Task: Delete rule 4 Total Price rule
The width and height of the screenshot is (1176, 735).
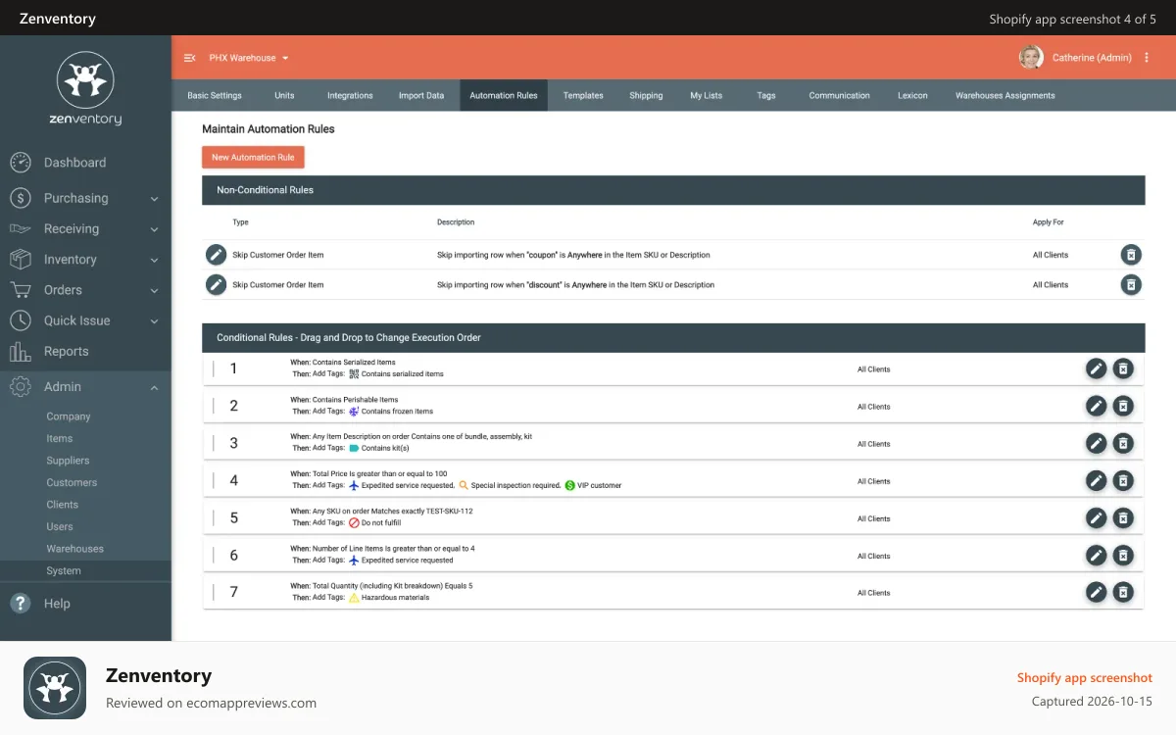Action: click(1124, 480)
